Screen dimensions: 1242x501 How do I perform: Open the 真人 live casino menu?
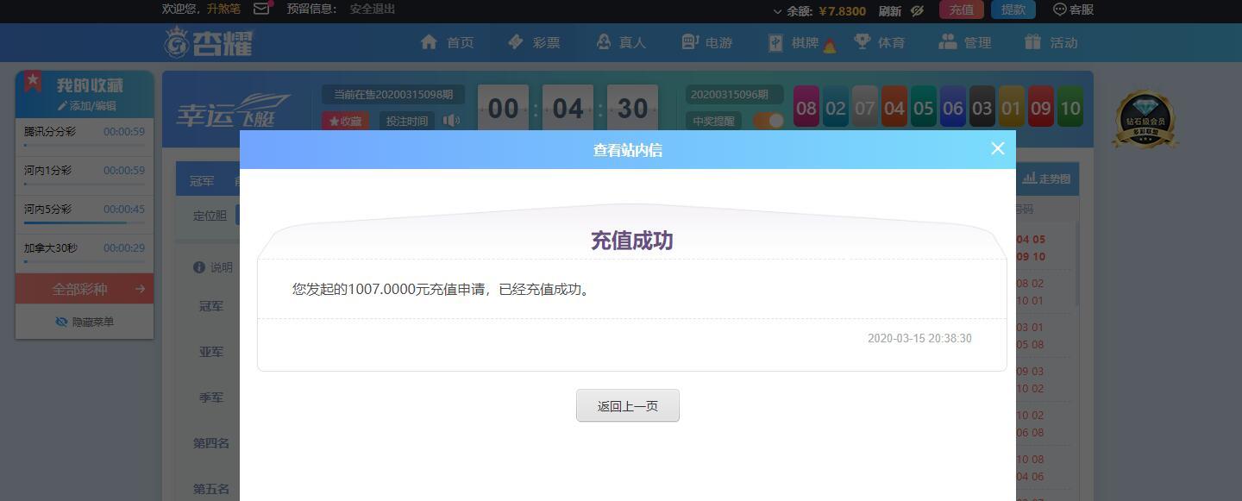coord(620,42)
